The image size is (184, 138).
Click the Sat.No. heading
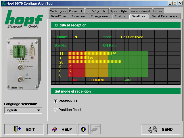[x=61, y=45]
